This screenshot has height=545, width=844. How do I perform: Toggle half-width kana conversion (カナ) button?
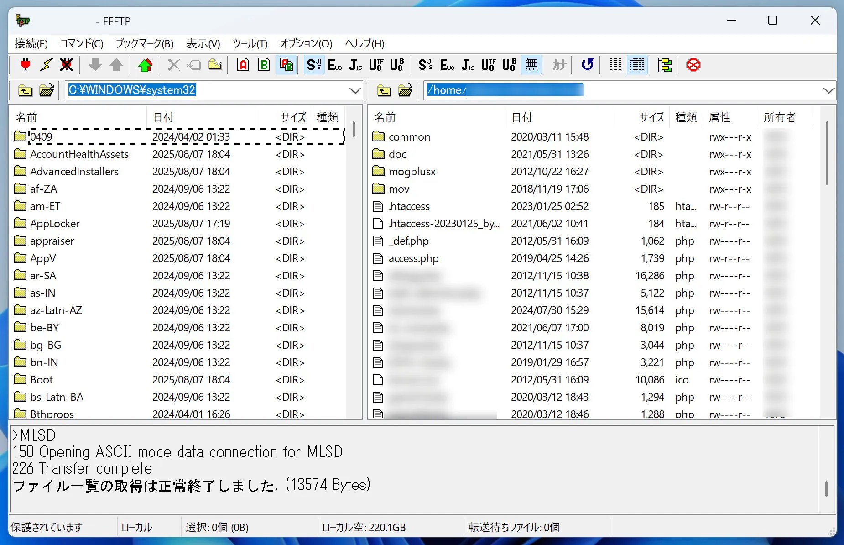click(x=559, y=65)
